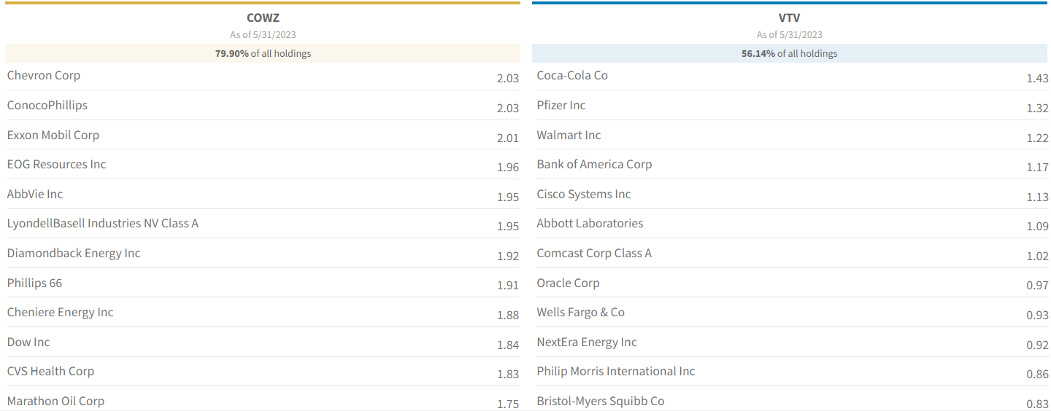Screen dimensions: 1051x411
Task: Click the Phillips 66 holding
Action: (35, 283)
